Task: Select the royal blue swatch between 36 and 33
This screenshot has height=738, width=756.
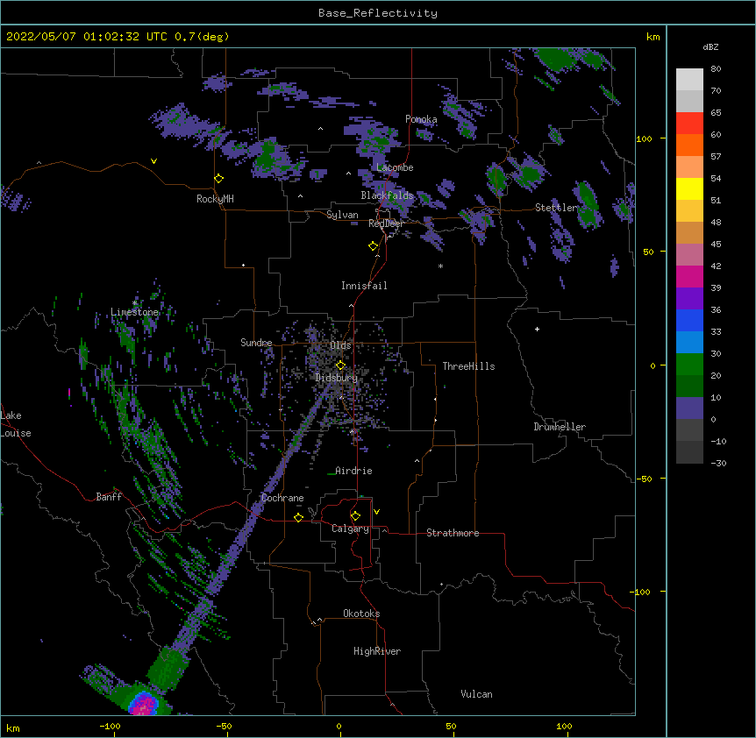Action: [689, 320]
